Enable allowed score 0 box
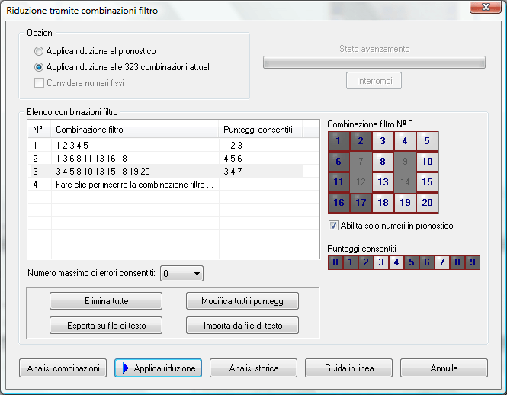This screenshot has width=507, height=395. [x=335, y=262]
